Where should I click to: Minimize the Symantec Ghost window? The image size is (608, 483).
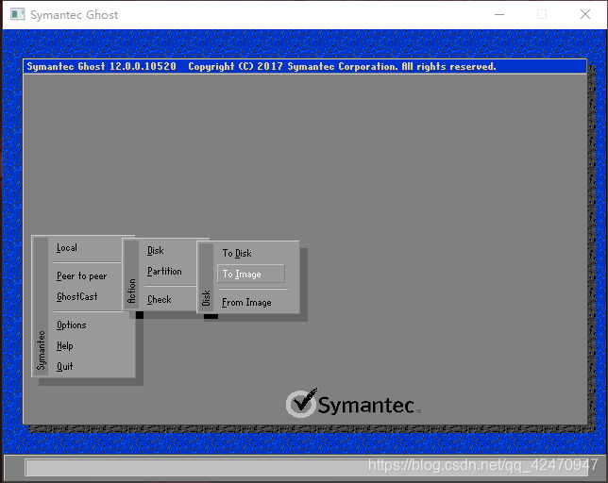click(499, 15)
